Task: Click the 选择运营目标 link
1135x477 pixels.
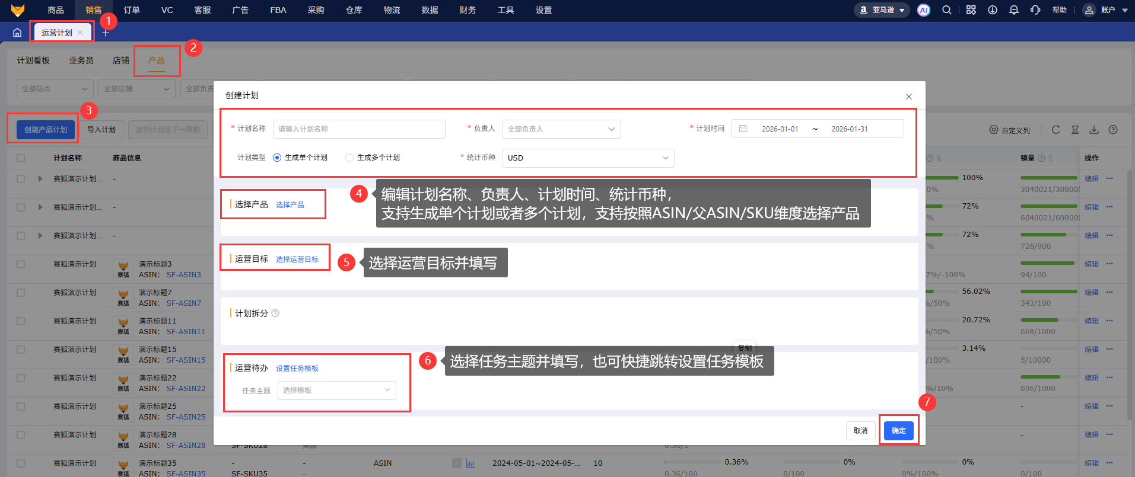Action: (x=297, y=260)
